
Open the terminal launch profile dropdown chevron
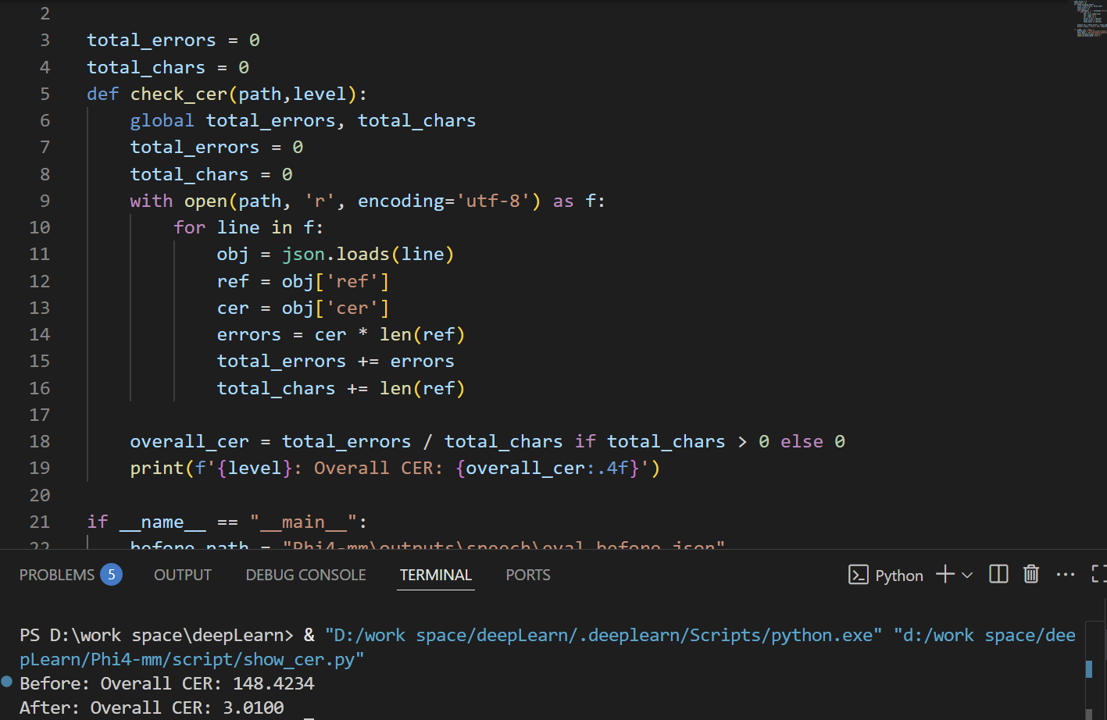tap(967, 576)
